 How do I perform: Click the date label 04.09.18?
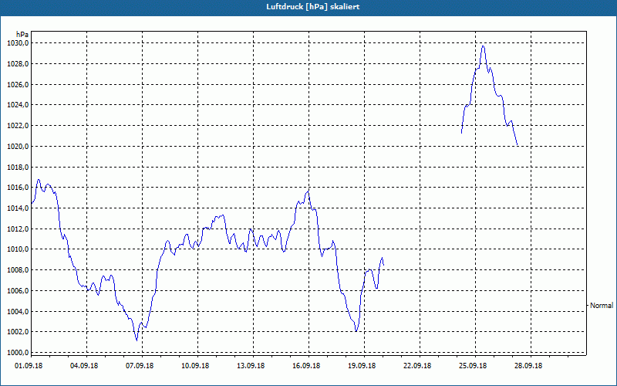[84, 366]
